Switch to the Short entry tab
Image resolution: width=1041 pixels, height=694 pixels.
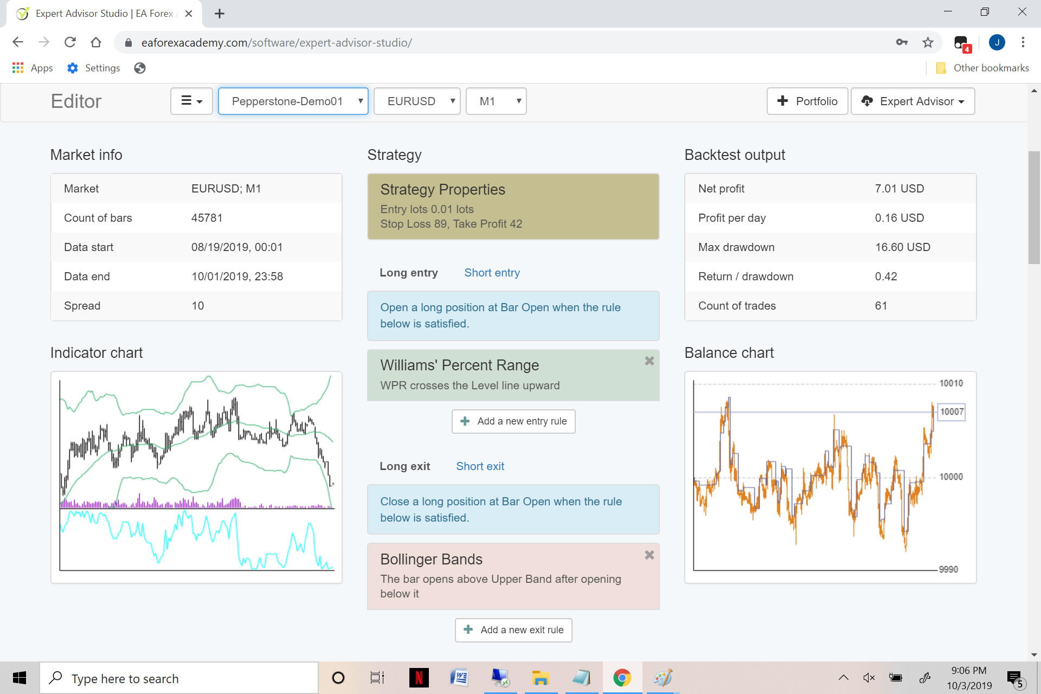point(492,273)
